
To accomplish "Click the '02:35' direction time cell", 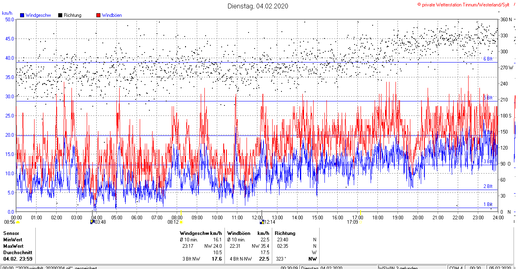I will [x=283, y=246].
